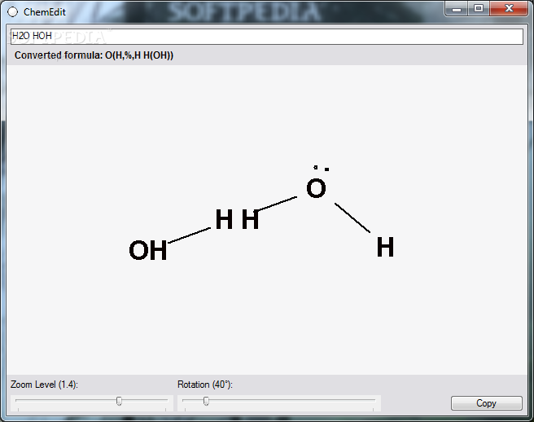This screenshot has height=422, width=534.
Task: Click the Zoom Level slider thumb
Action: tap(119, 401)
